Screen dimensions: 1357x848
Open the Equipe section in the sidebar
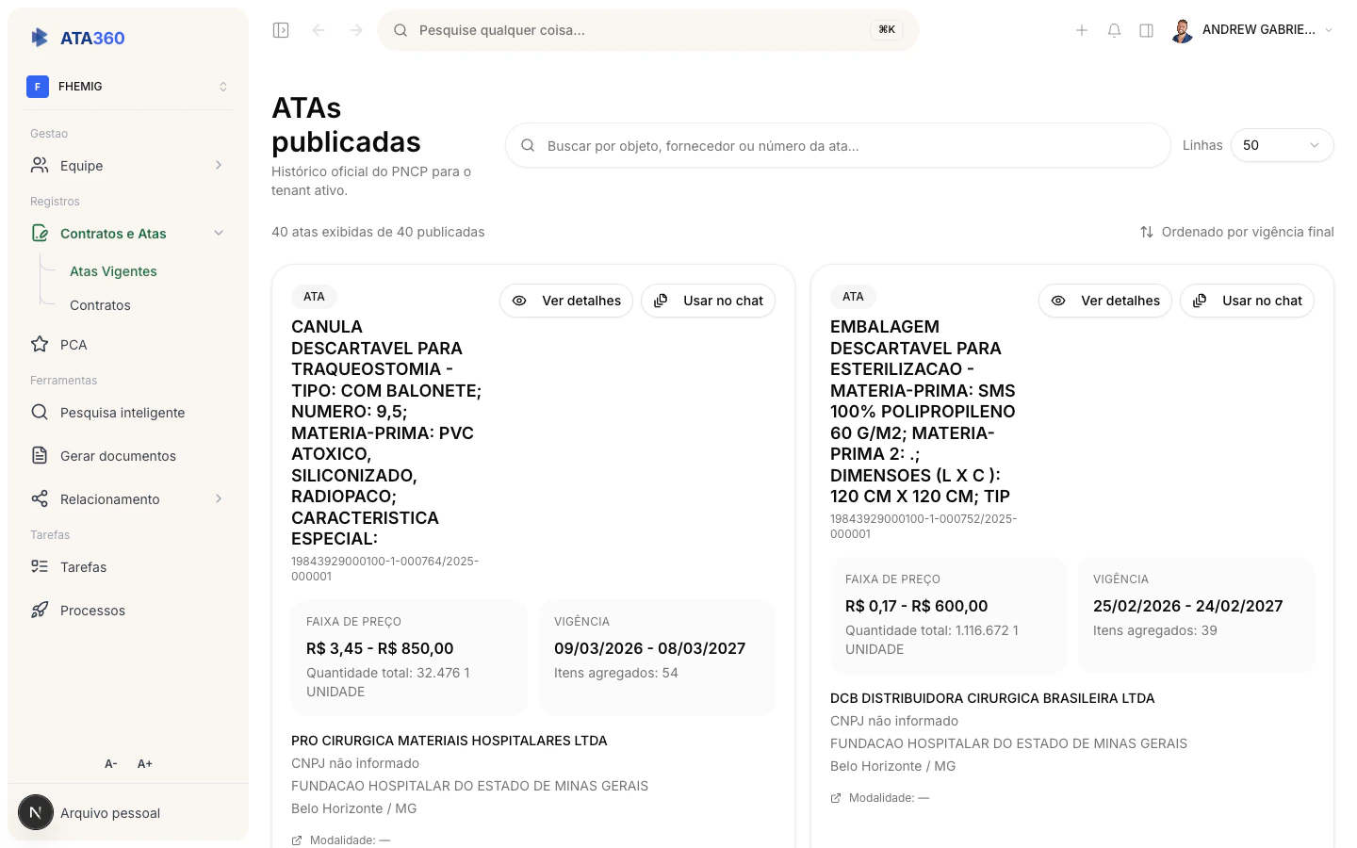pos(81,165)
